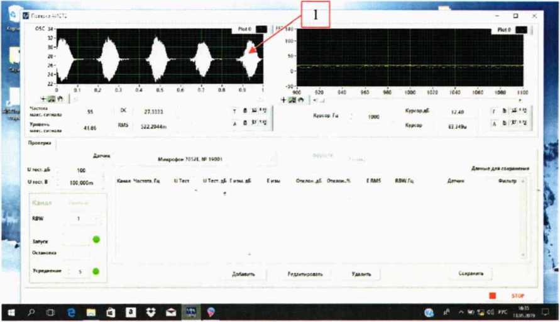Select the crosshair cursor tool under OSC graph
This screenshot has width=560, height=322.
[44, 99]
